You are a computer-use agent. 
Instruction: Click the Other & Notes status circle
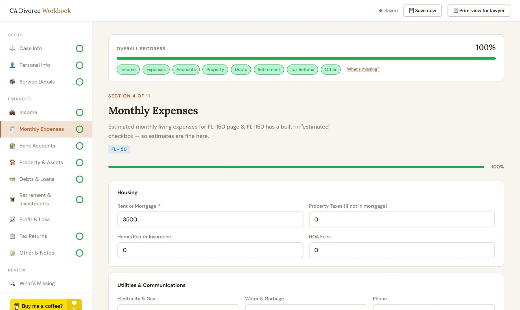(x=80, y=253)
